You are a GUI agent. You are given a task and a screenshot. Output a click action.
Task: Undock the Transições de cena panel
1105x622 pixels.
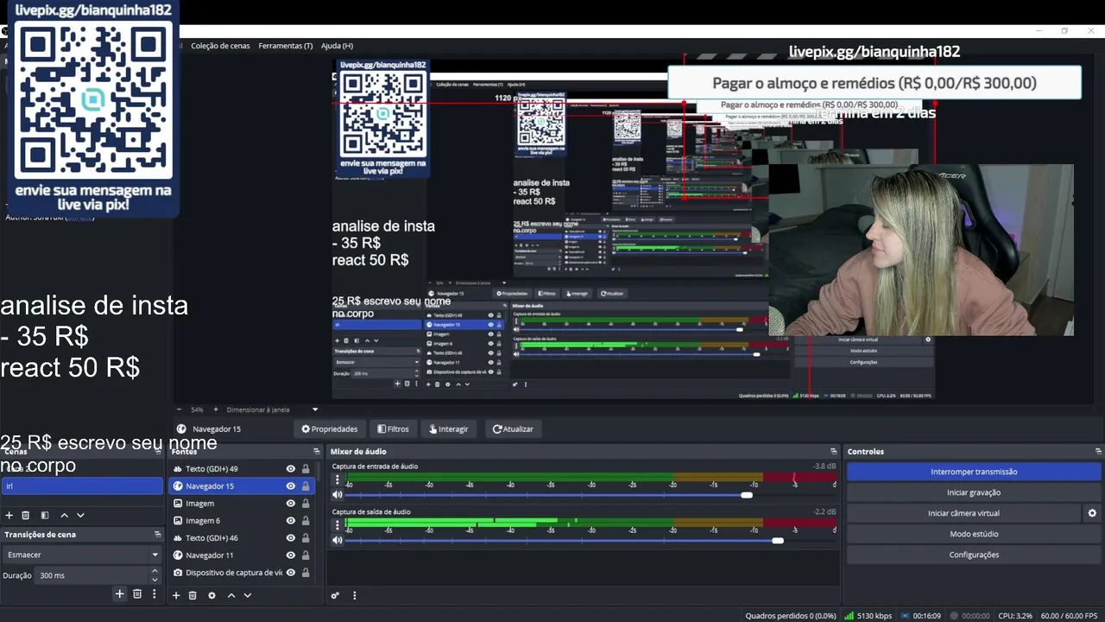pos(157,534)
